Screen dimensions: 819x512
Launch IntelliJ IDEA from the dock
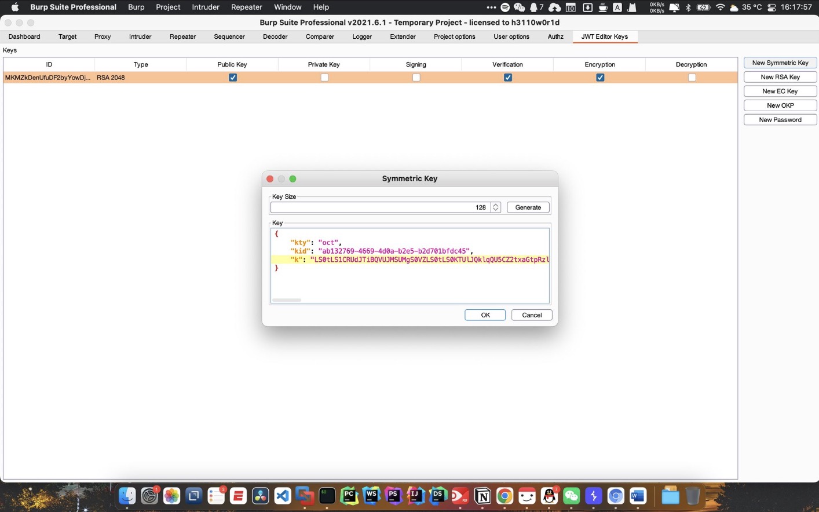click(x=416, y=496)
